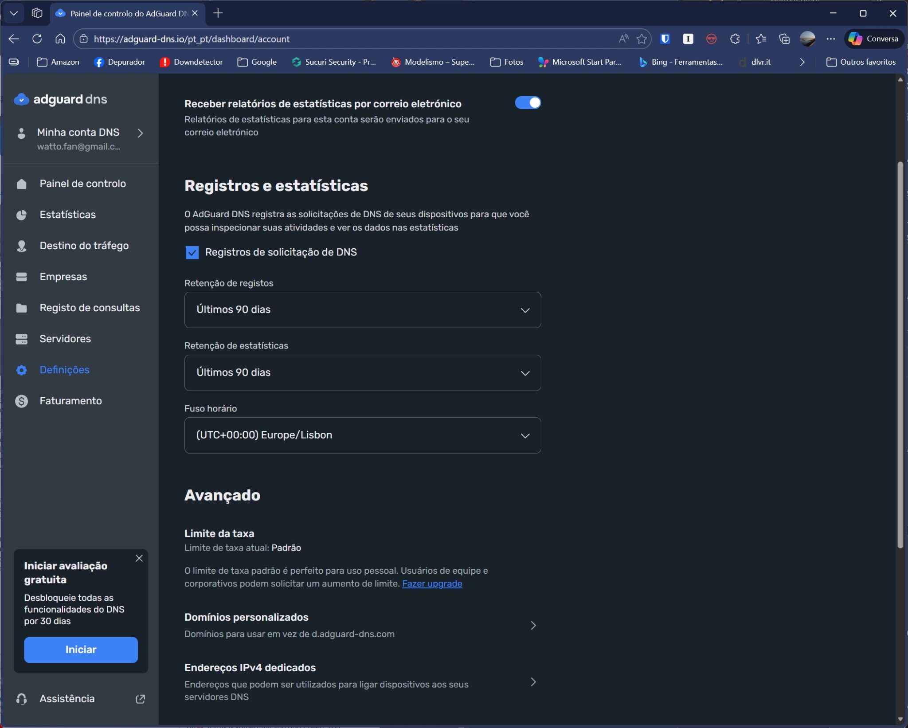Click the Fazer upgrade link
Image resolution: width=908 pixels, height=728 pixels.
coord(432,584)
